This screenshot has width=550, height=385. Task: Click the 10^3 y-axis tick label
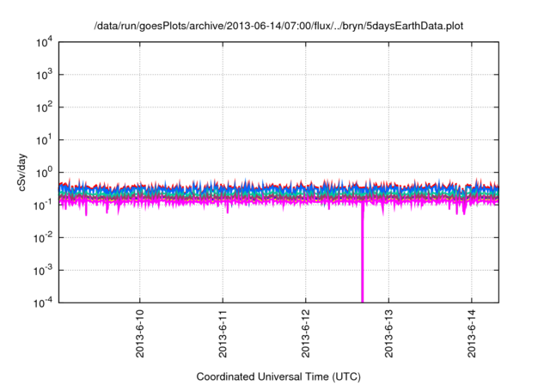44,75
